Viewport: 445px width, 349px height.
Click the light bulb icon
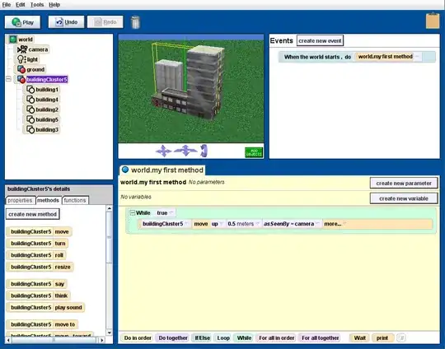click(21, 59)
